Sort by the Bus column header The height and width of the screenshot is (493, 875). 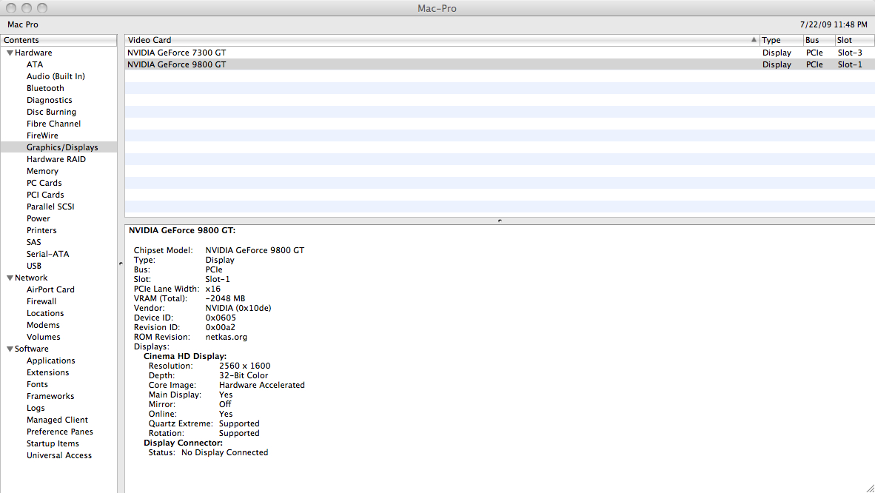819,40
